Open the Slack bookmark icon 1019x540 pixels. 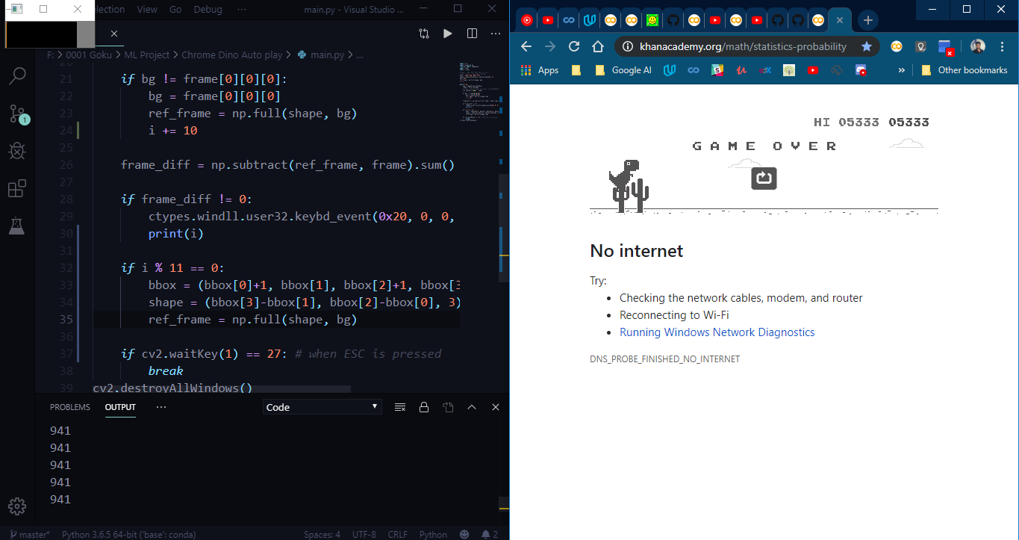pos(717,70)
